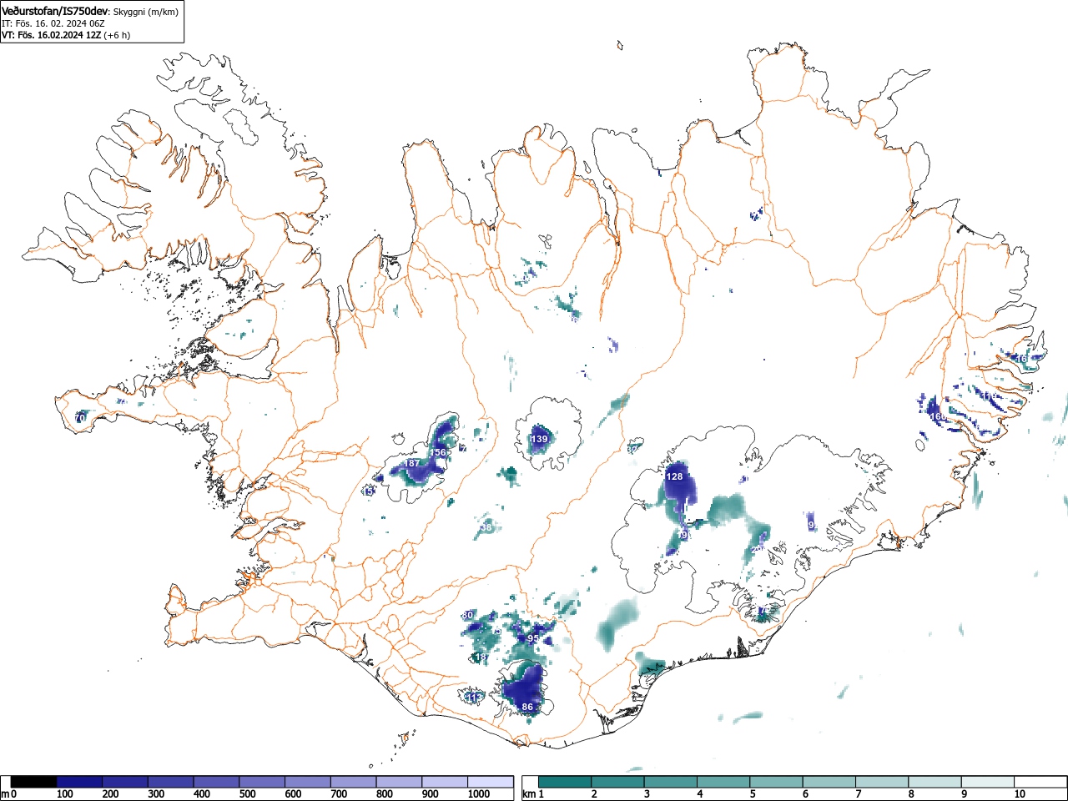
Task: Click the '2' label on the km scale
Action: point(594,794)
